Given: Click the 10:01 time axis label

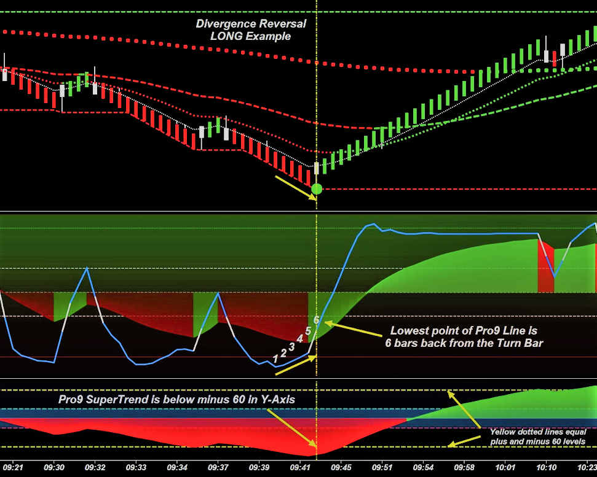Looking at the screenshot, I should pos(505,467).
